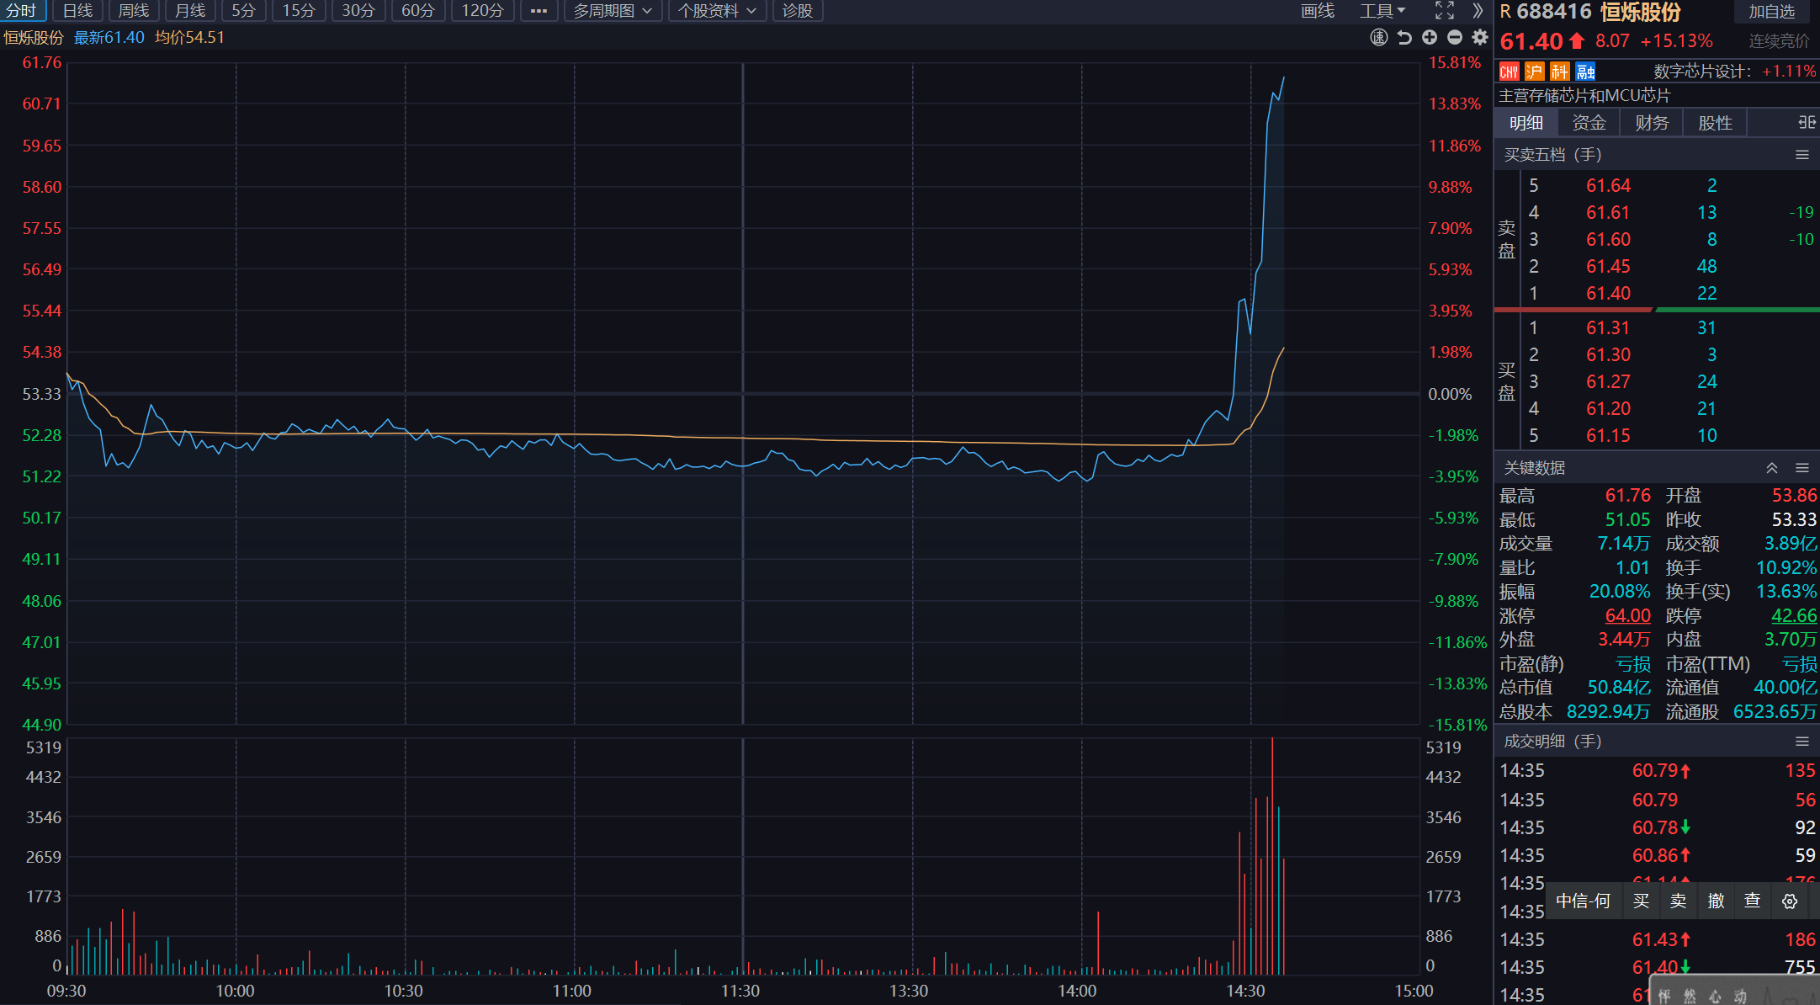This screenshot has height=1005, width=1820.
Task: Open the 工具 tools dropdown
Action: point(1382,11)
